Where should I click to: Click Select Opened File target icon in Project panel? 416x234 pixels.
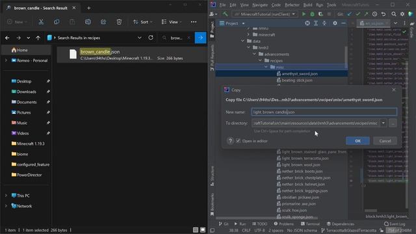[307, 23]
